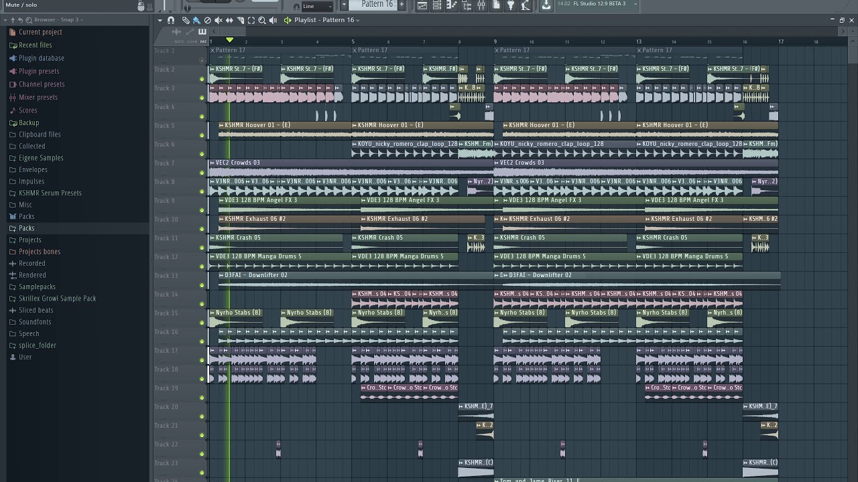Open Plugin presets in the browser
This screenshot has width=858, height=482.
point(39,71)
